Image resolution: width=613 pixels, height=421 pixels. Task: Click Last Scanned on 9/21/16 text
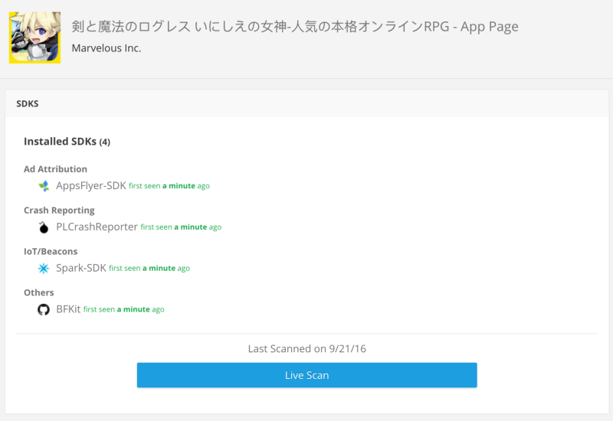[307, 348]
